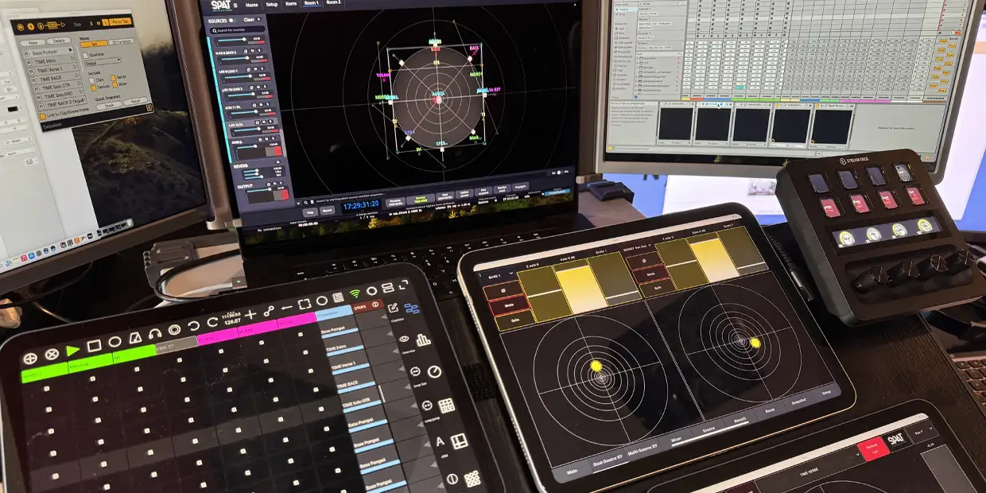Tap the left arrow icon on left iPad toolbar
The image size is (986, 493).
click(x=286, y=309)
